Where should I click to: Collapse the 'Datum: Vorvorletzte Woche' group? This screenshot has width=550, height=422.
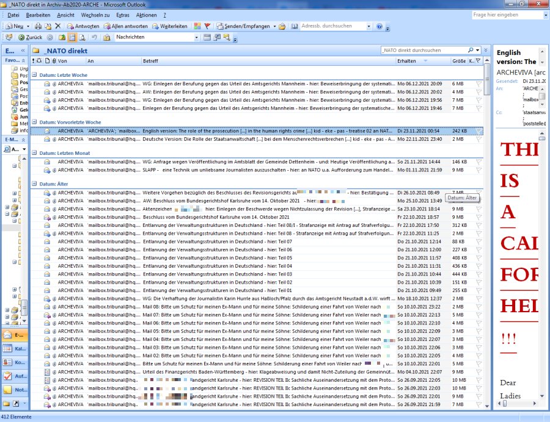click(34, 122)
